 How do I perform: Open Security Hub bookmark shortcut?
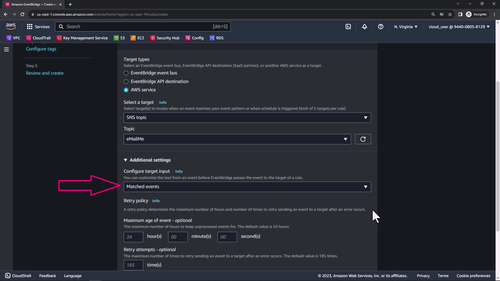tap(165, 38)
